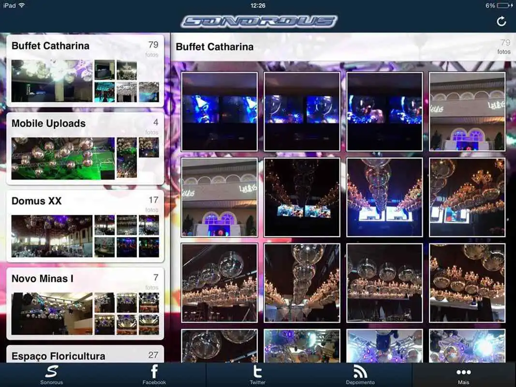Open first photo in Buffet Catharina grid

220,112
